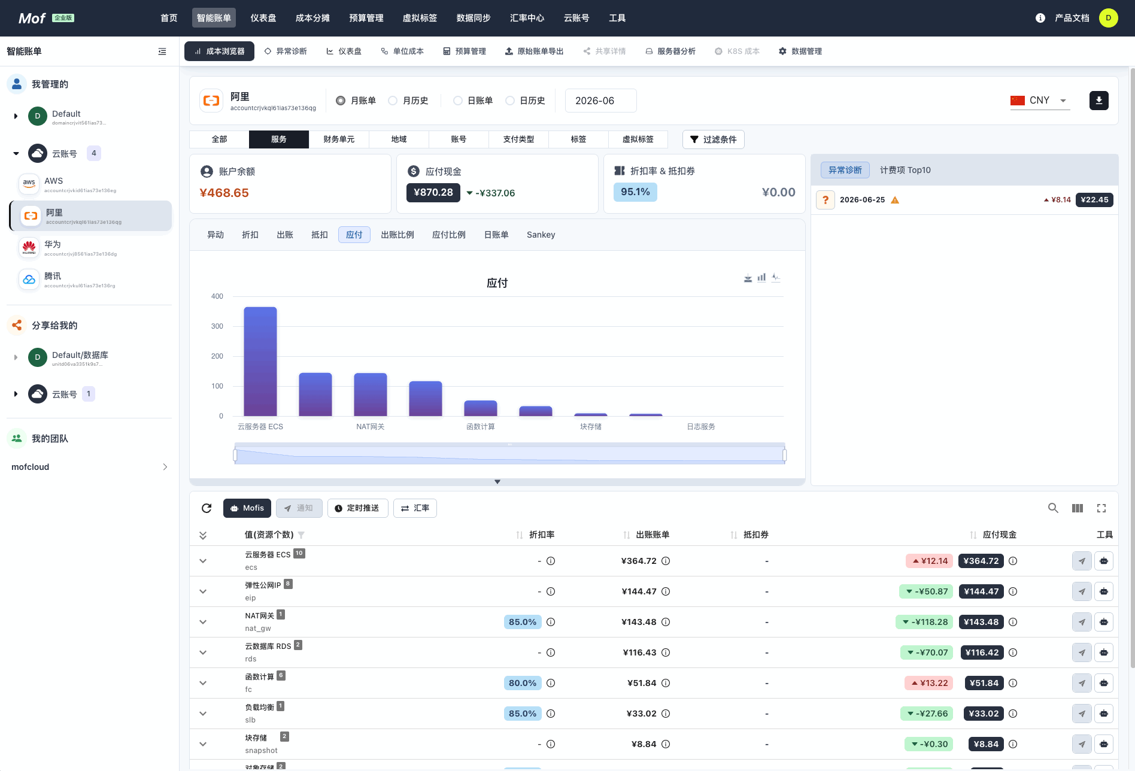This screenshot has width=1135, height=771.
Task: Click the download bill icon button
Action: (x=1099, y=101)
